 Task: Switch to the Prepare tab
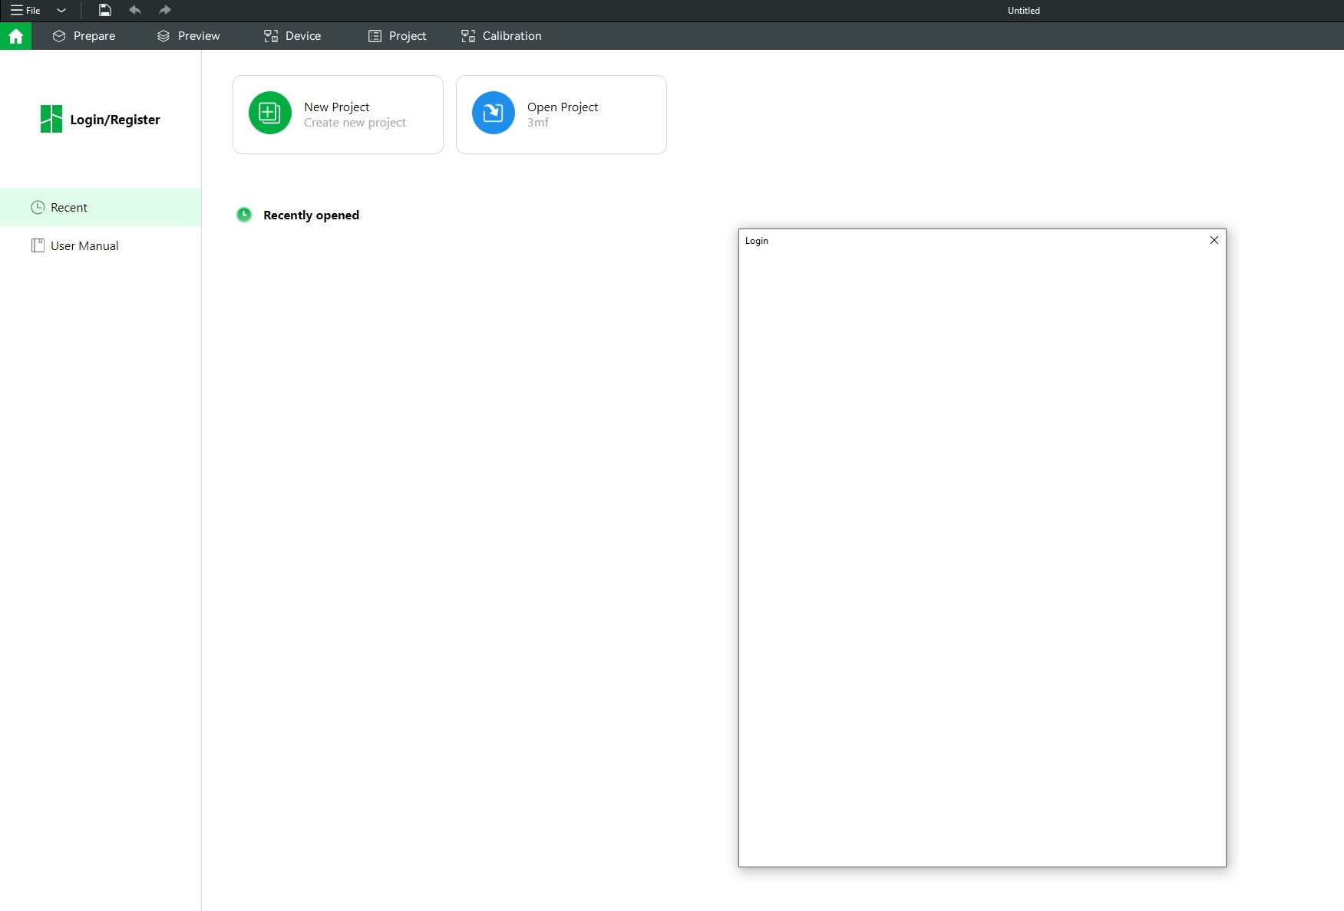[84, 36]
